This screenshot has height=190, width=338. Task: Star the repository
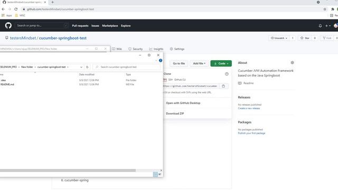pos(305,38)
